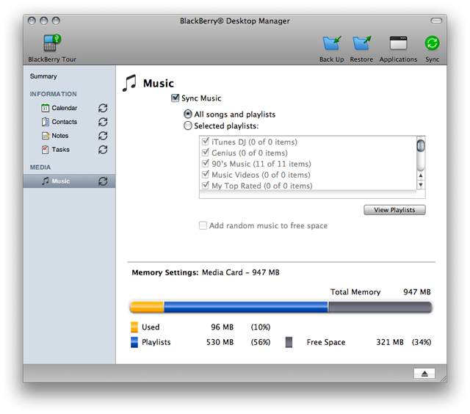Click the playlist list scroll up arrow

pyautogui.click(x=421, y=175)
